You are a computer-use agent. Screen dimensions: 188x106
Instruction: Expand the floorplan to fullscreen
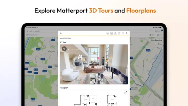click(x=126, y=92)
